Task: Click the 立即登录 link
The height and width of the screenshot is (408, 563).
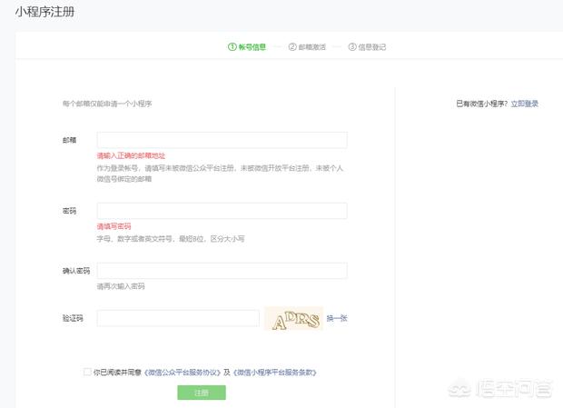Action: pyautogui.click(x=525, y=104)
